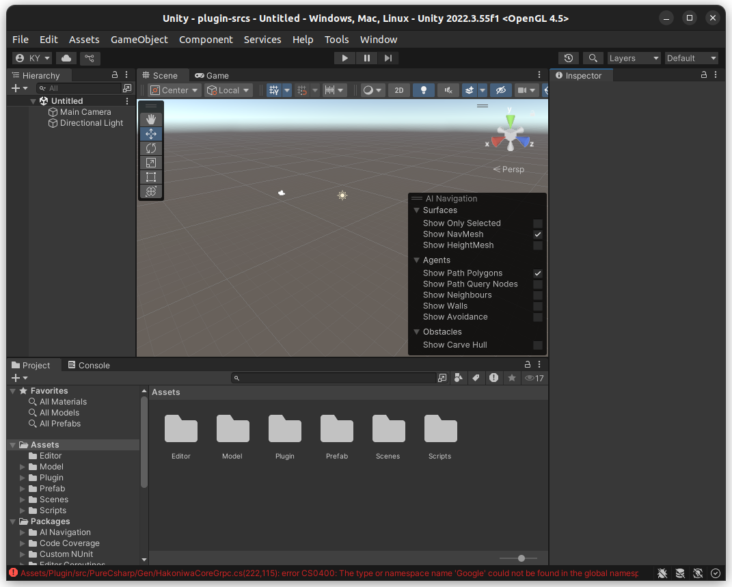Viewport: 732px width, 587px height.
Task: Disable Show NavMesh checkbox
Action: tap(538, 234)
